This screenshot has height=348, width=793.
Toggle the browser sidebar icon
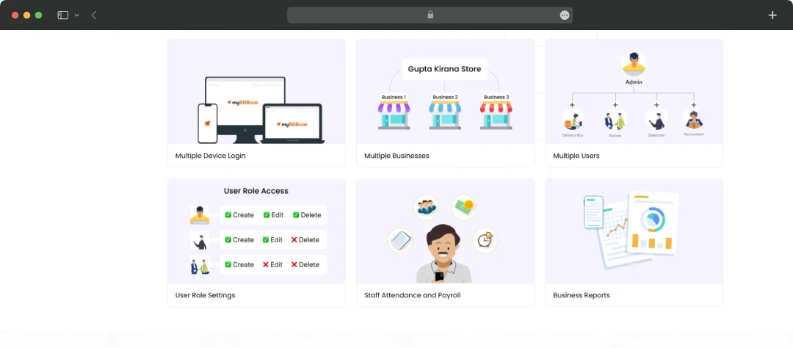click(62, 15)
